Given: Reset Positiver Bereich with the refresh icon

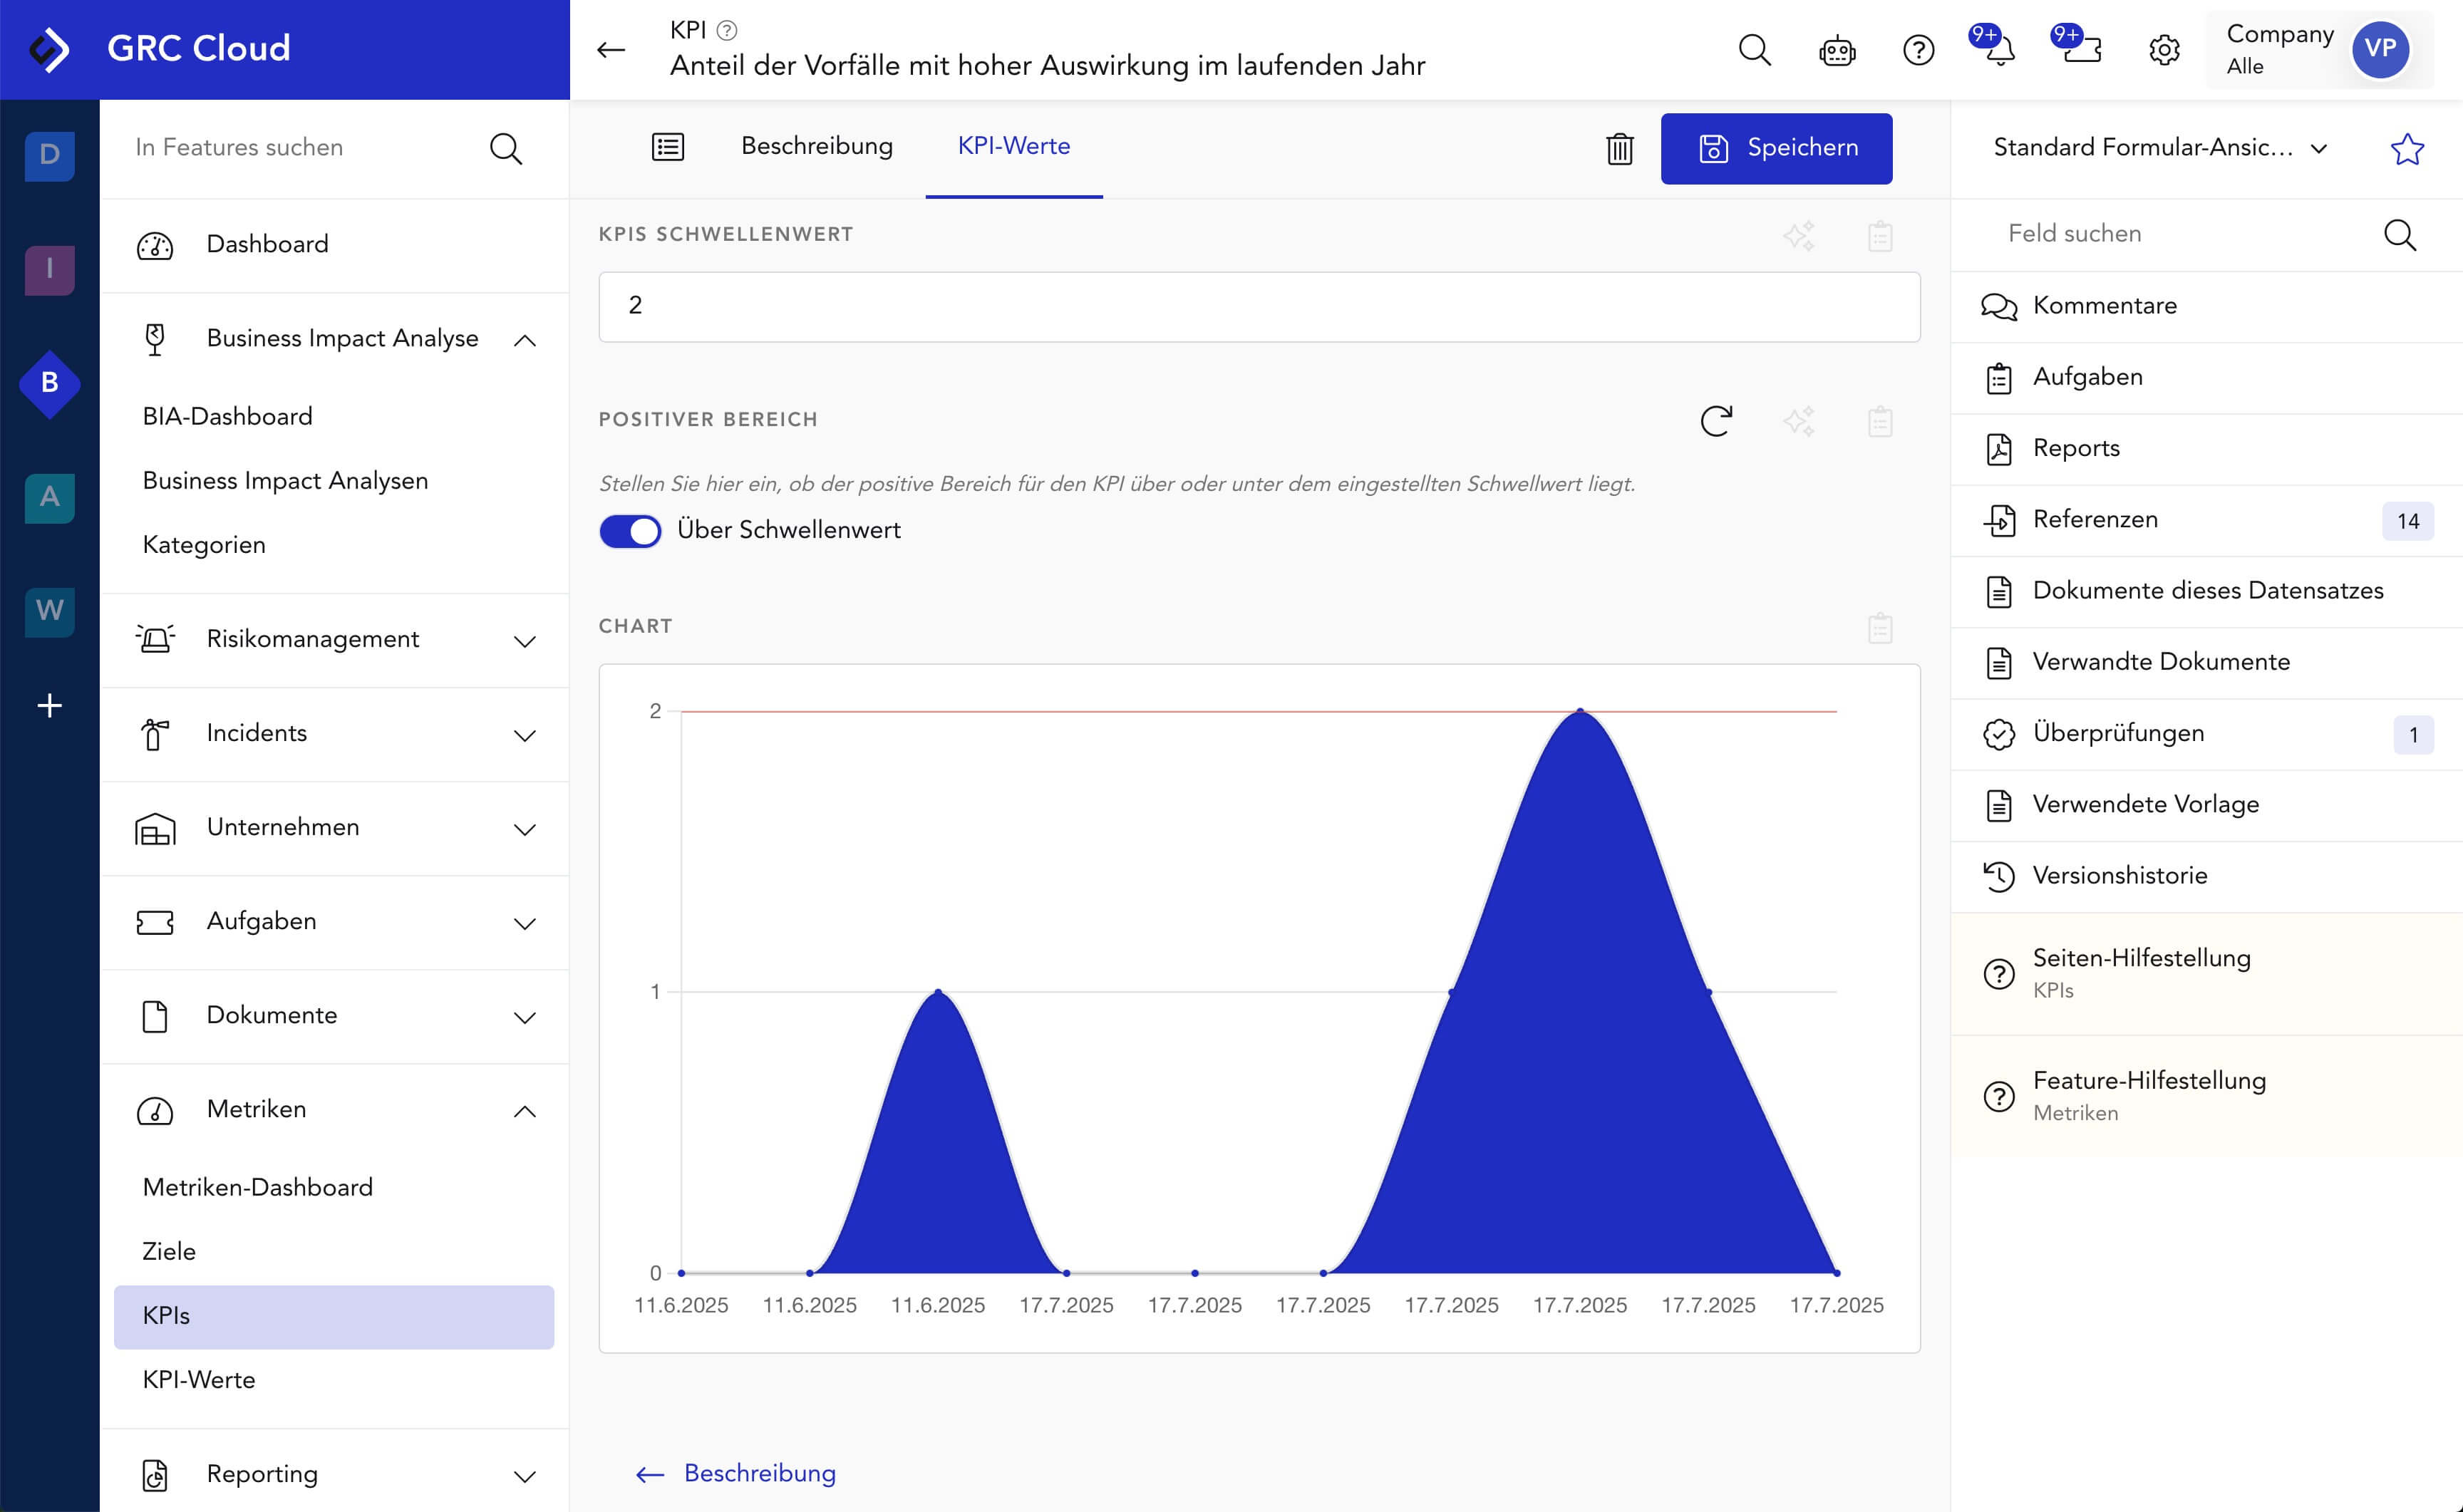Looking at the screenshot, I should point(1716,421).
